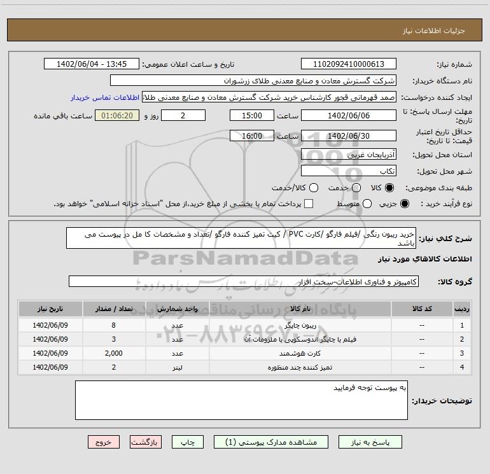490x474 pixels.
Task: Open the 'اطلاعات تماس خریدار' link
Action: click(105, 97)
